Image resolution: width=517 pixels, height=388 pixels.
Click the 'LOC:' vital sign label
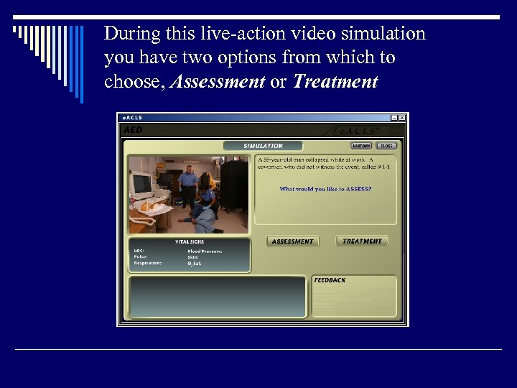click(x=139, y=251)
